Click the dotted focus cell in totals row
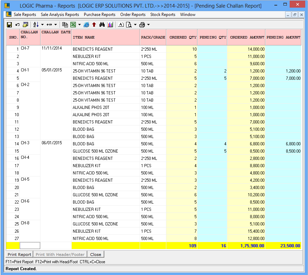Viewport: 308px width, 275px height. (30, 246)
